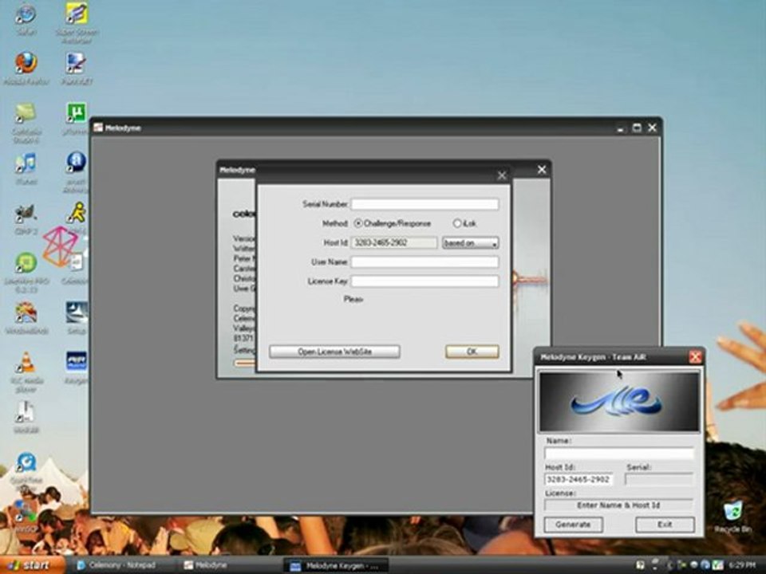Focus the Name field in keygen
The height and width of the screenshot is (574, 766).
pos(619,454)
